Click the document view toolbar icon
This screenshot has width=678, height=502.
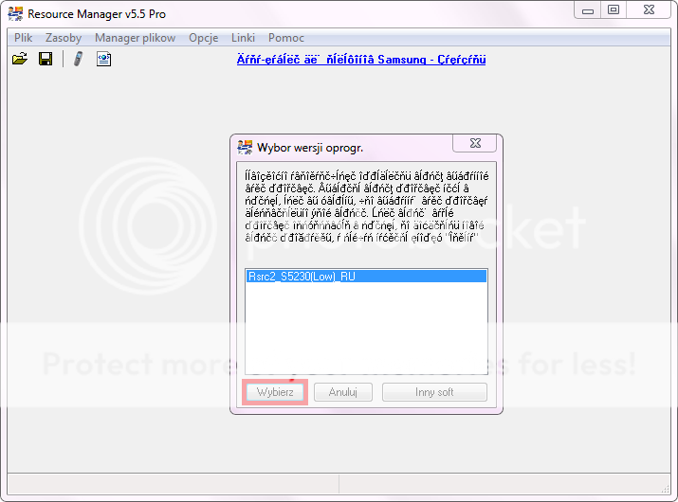(103, 59)
